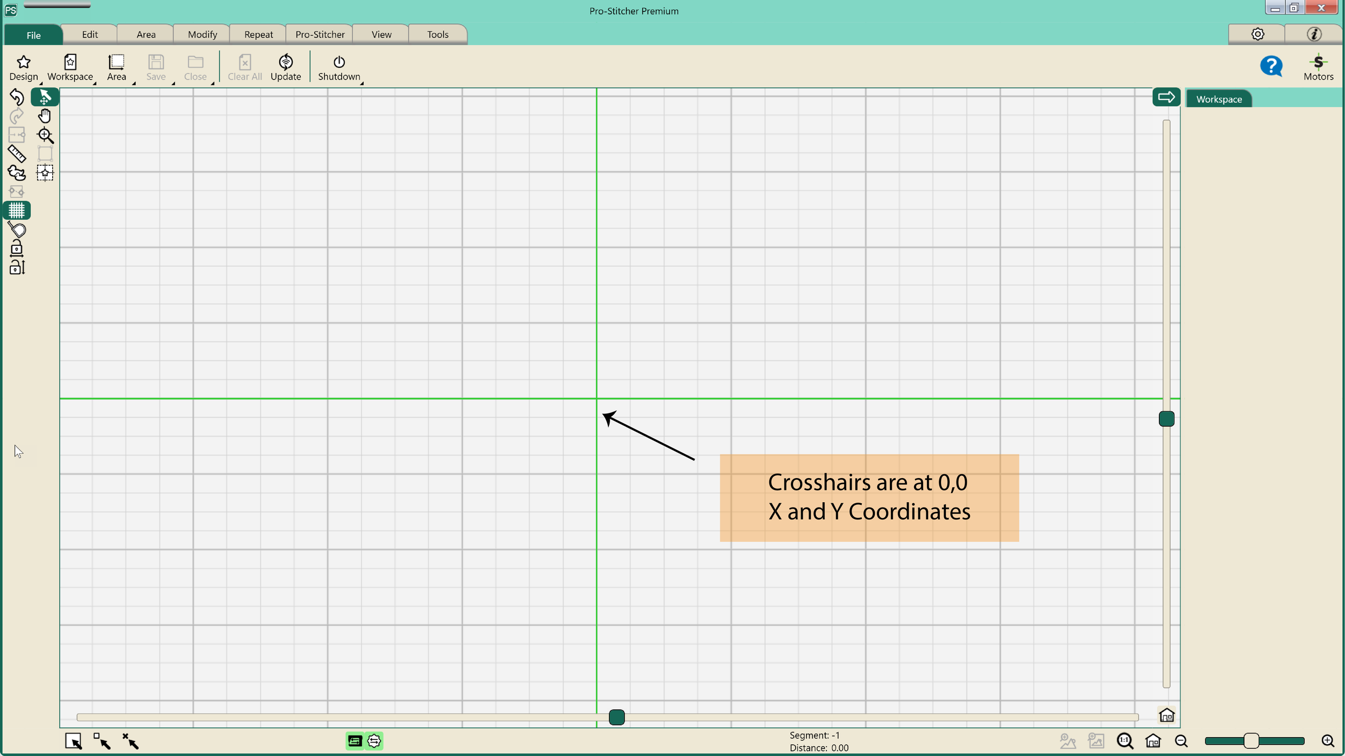Collapse the side panel with arrow button

[x=1166, y=97]
